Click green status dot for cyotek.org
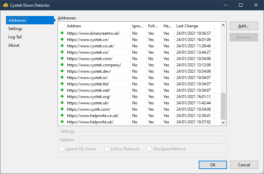 point(62,96)
